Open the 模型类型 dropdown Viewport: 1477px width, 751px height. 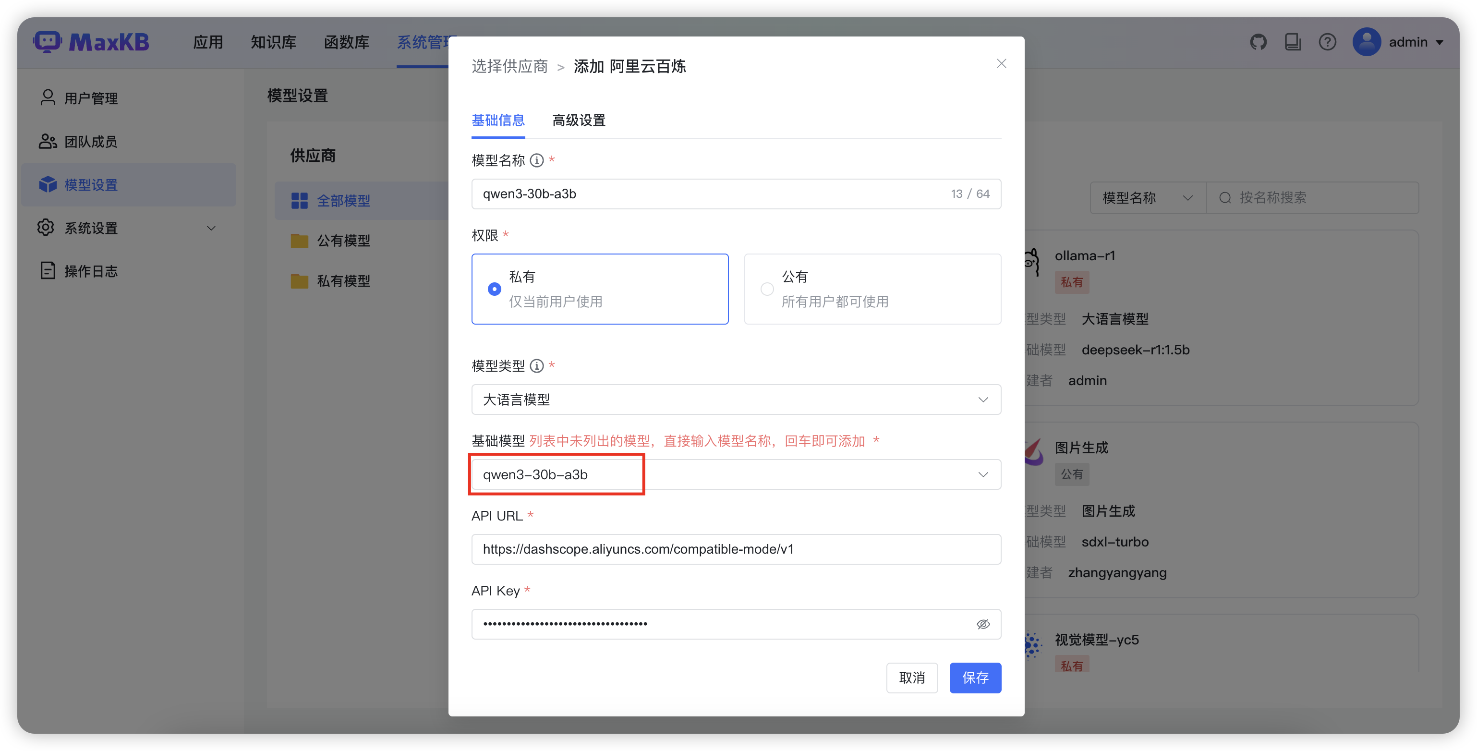(736, 400)
